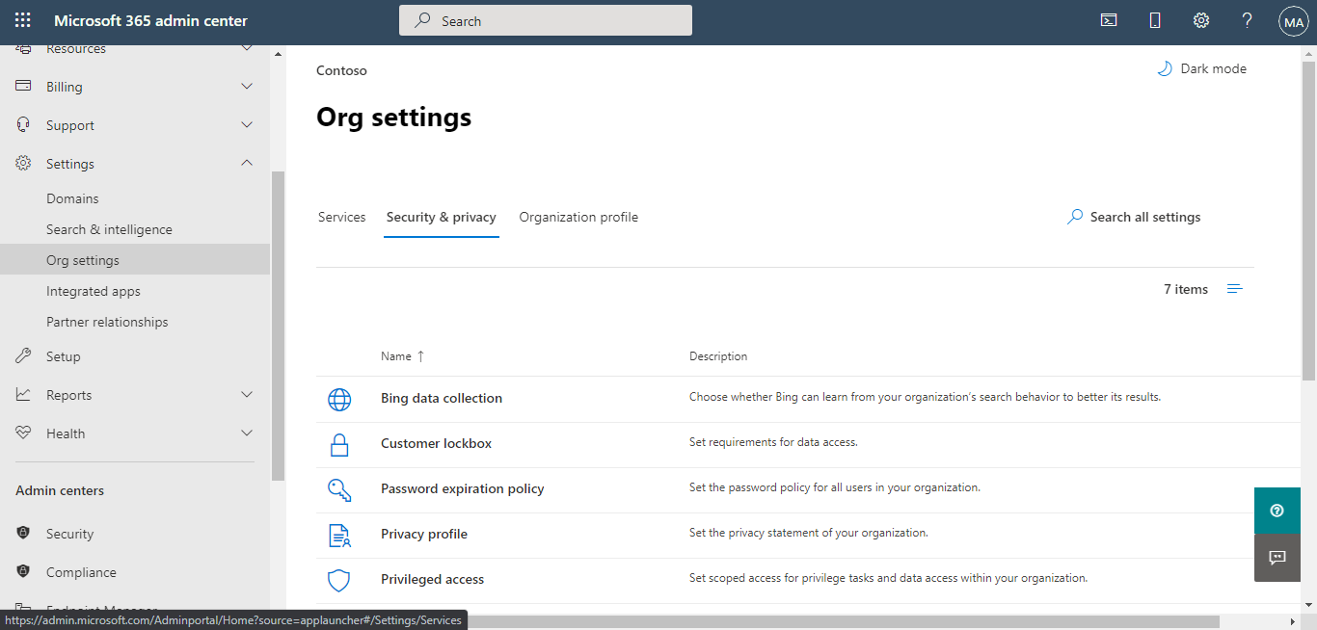
Task: Expand the Billing section
Action: pyautogui.click(x=246, y=86)
